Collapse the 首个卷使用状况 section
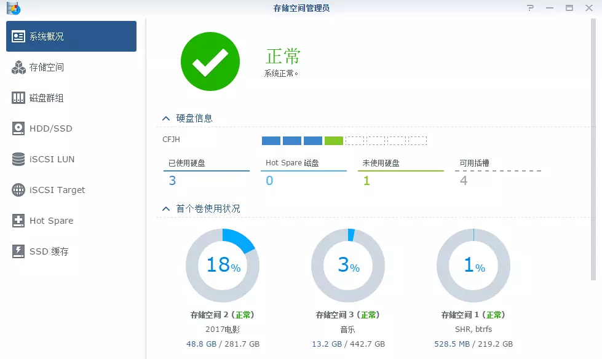The image size is (602, 359). tap(165, 209)
